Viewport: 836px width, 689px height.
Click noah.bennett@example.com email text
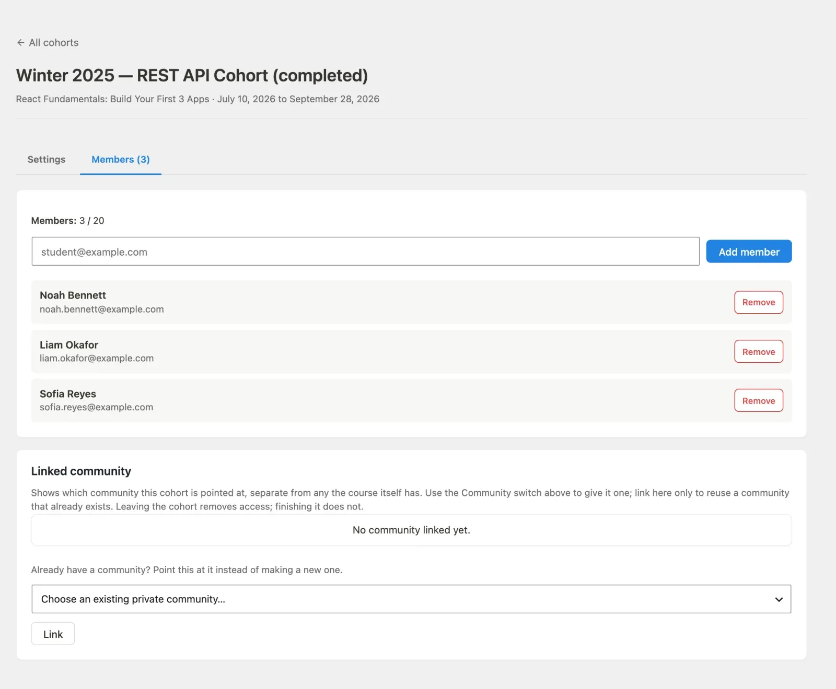pyautogui.click(x=102, y=309)
